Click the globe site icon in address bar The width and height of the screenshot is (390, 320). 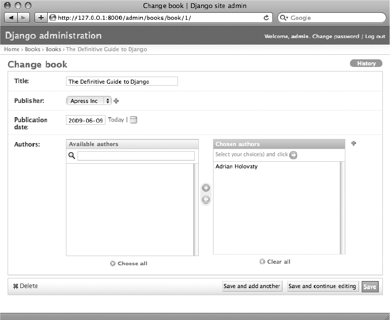(52, 18)
